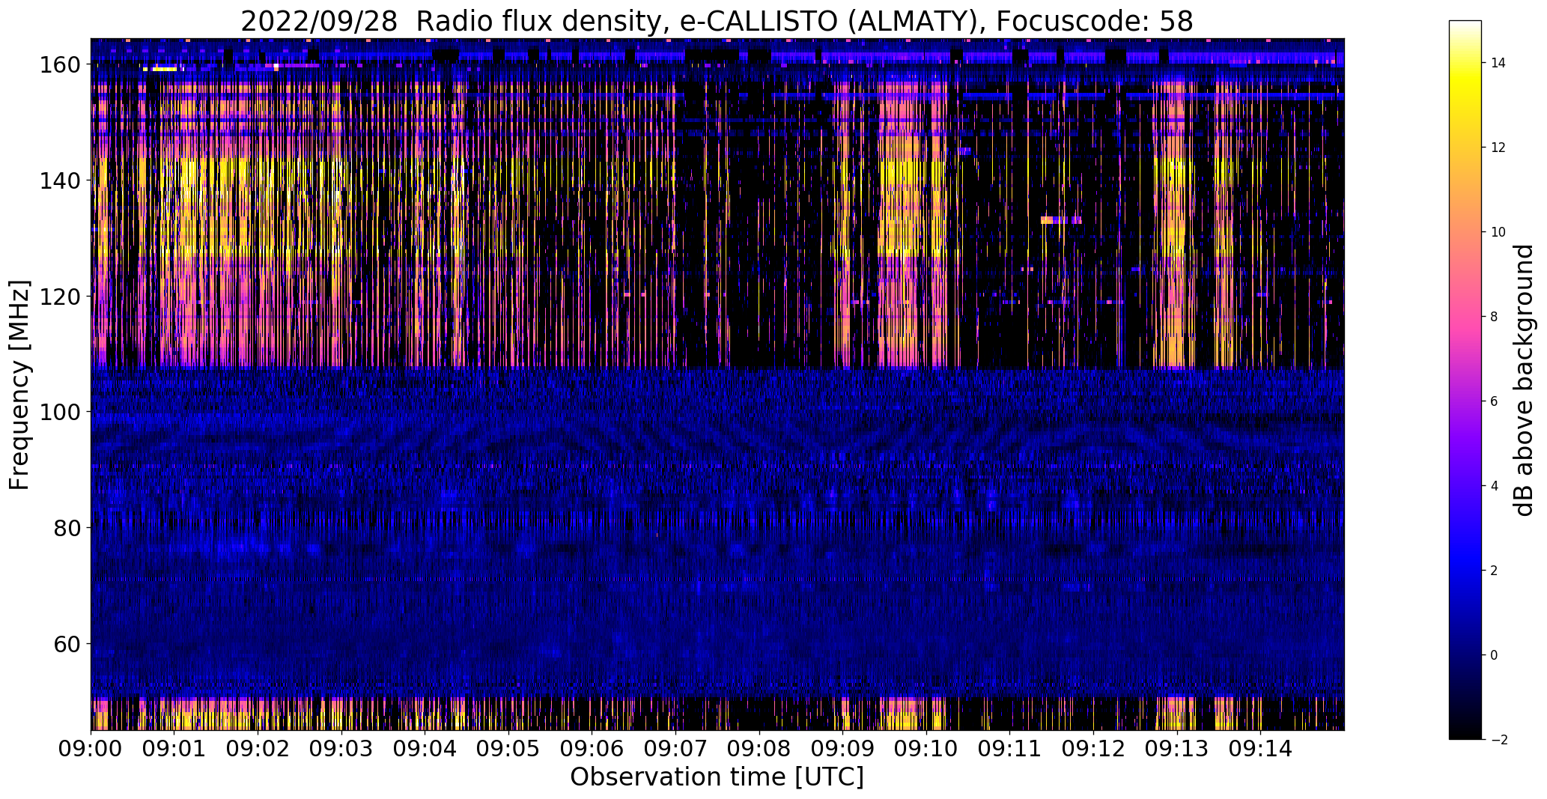Click the colorbar tick label 0
Viewport: 1547px width, 799px height.
click(1495, 655)
